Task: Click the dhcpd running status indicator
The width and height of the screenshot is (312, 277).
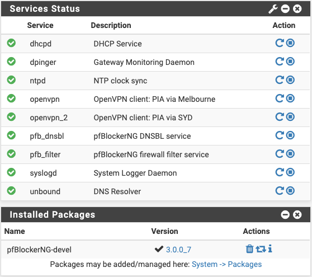Action: (x=11, y=43)
